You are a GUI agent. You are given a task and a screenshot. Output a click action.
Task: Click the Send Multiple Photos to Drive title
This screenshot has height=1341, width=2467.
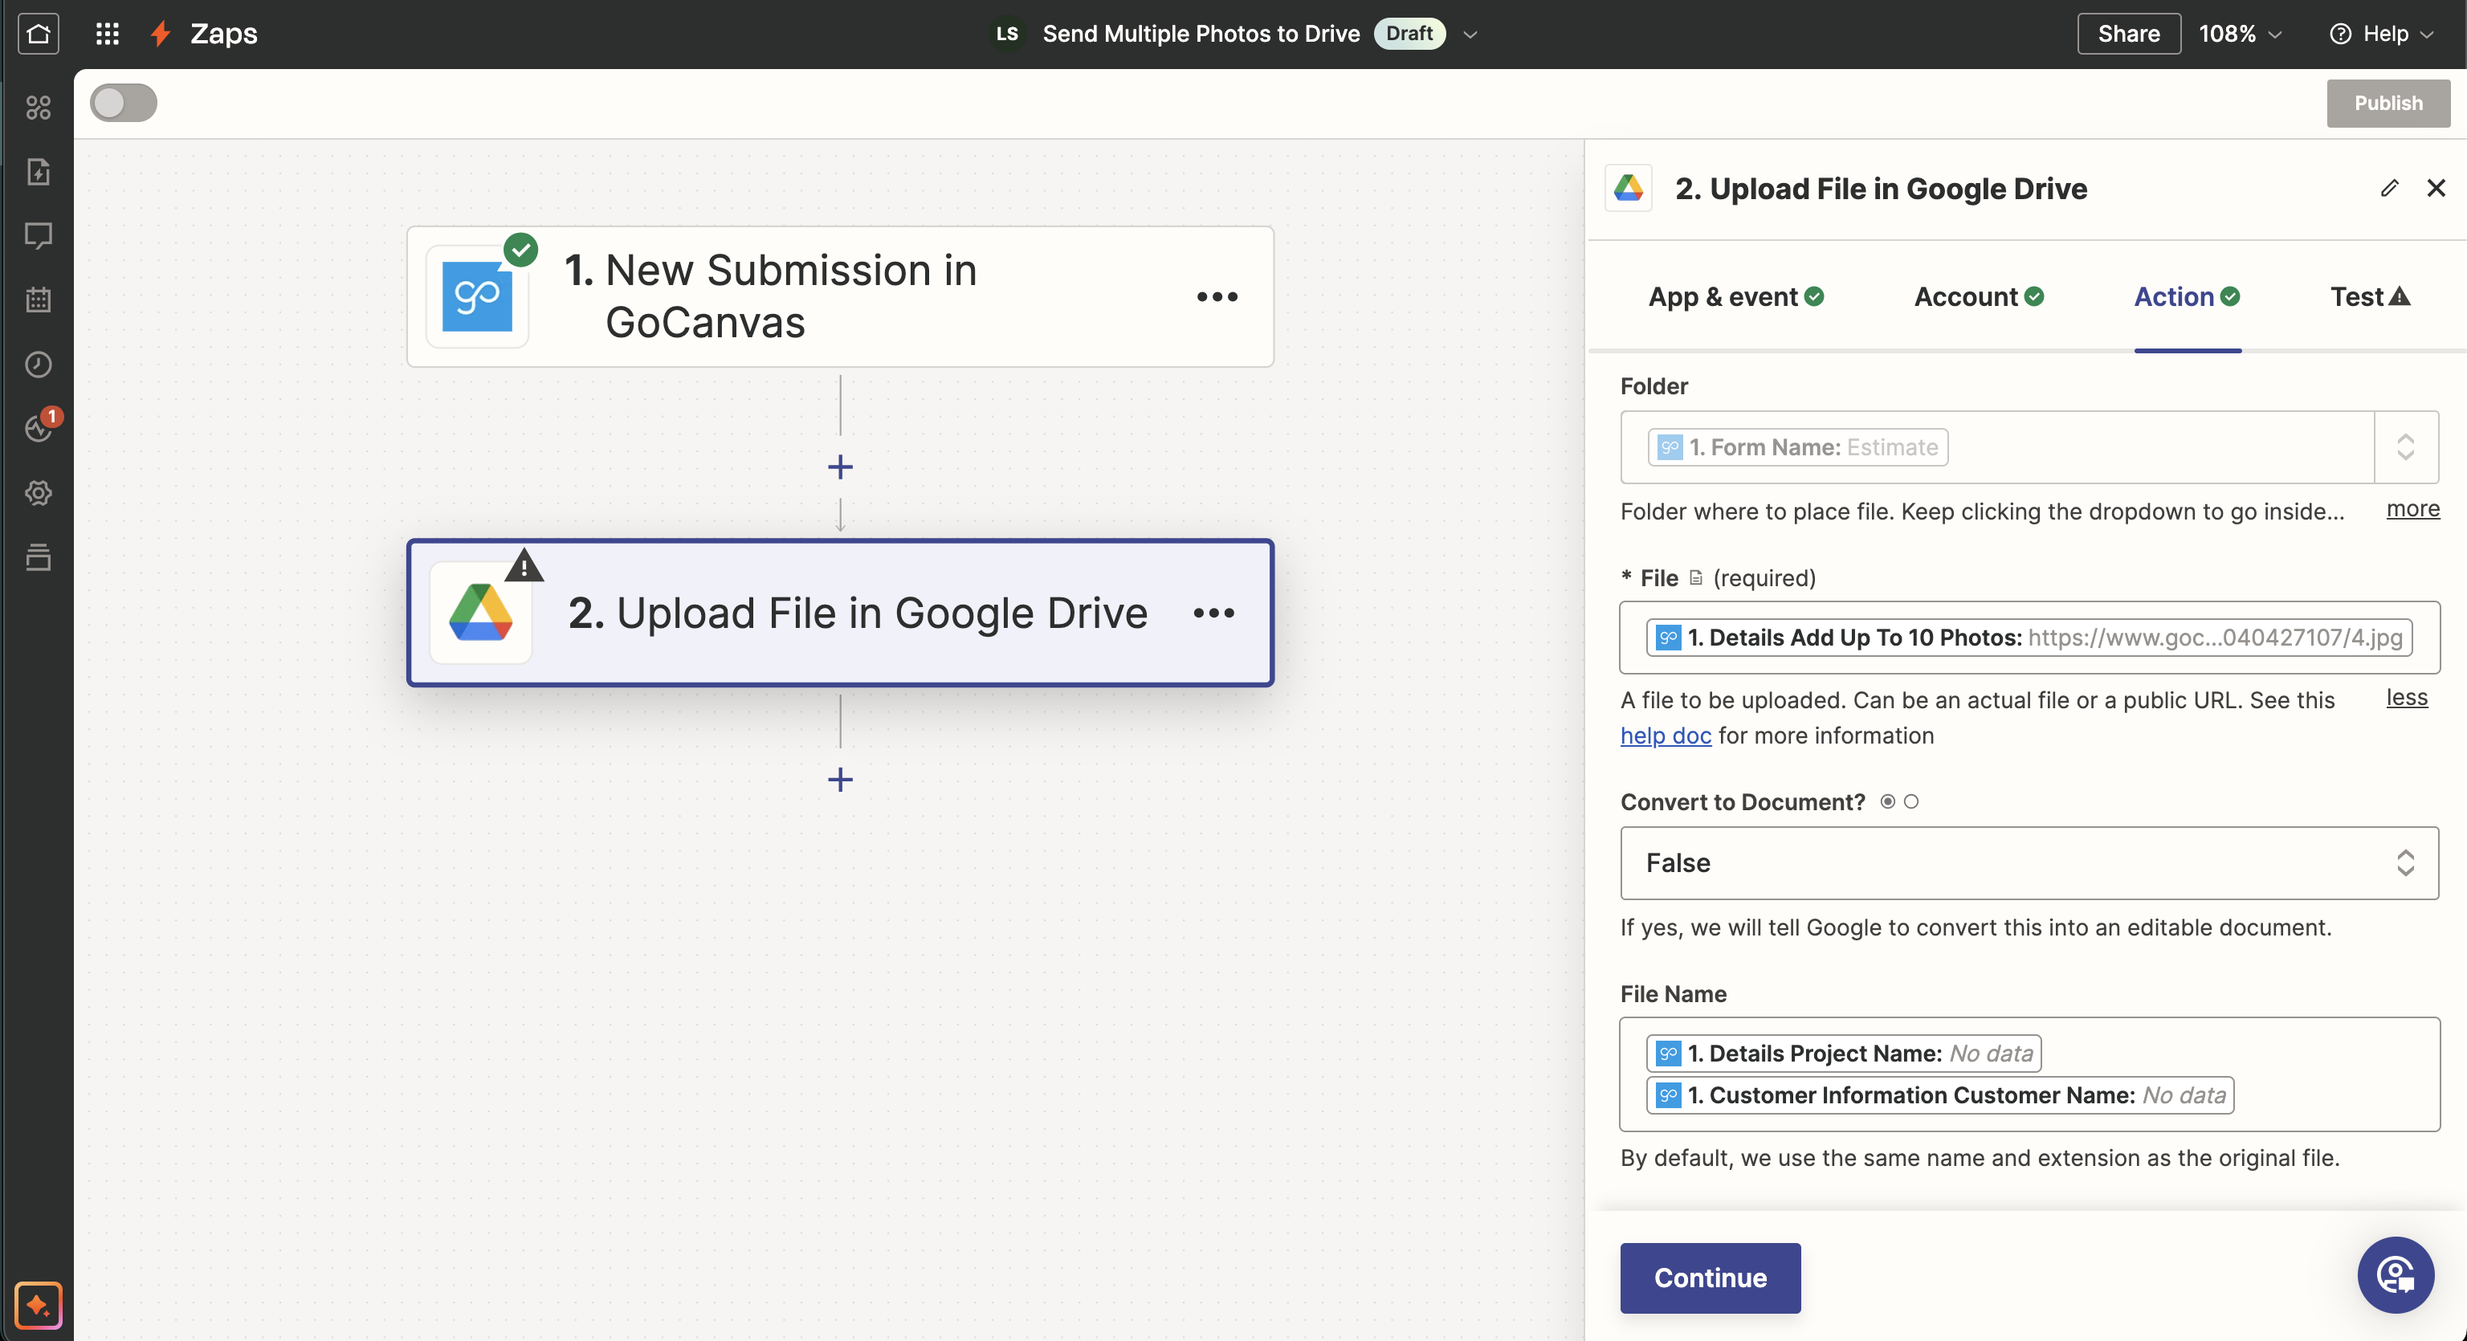tap(1201, 34)
